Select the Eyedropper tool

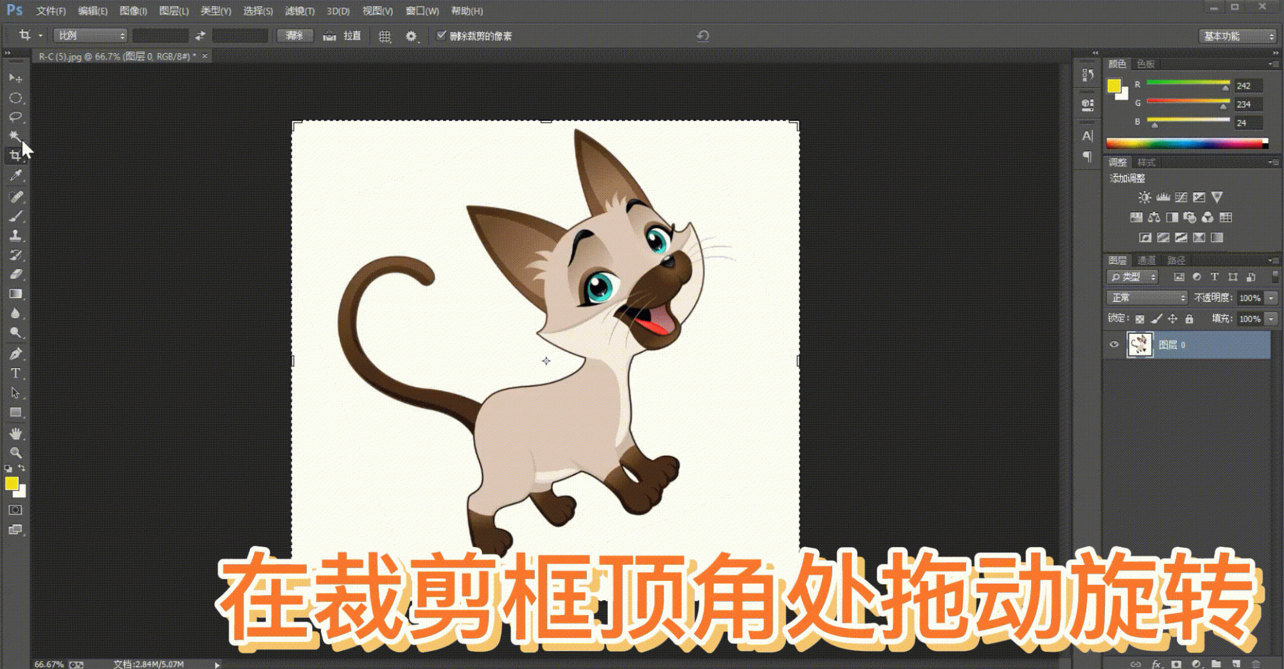pos(15,175)
